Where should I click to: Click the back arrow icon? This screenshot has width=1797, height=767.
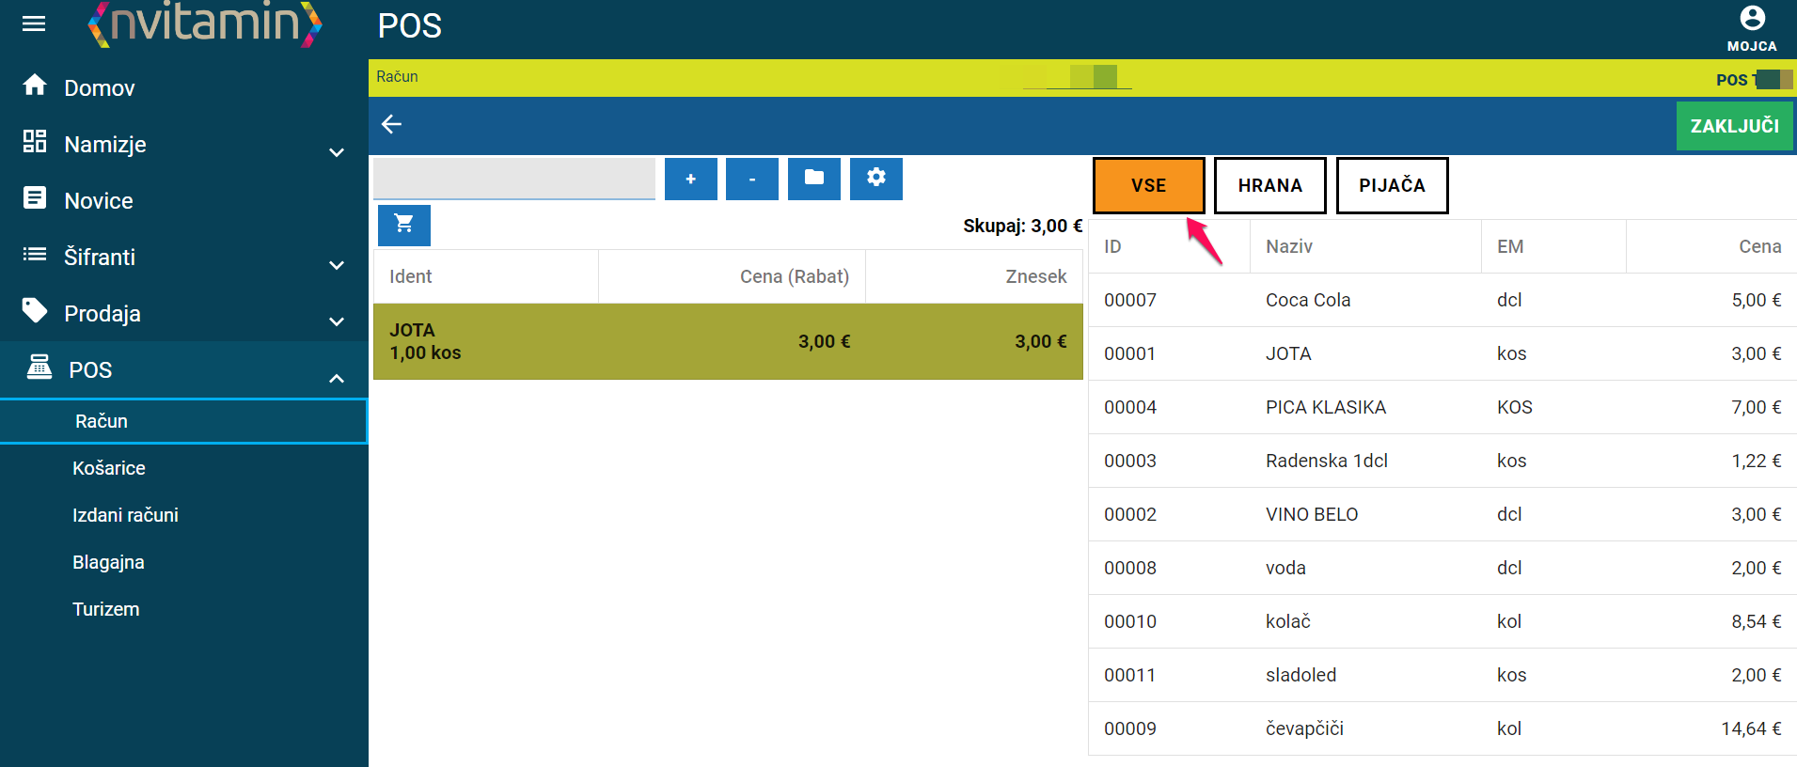point(391,124)
